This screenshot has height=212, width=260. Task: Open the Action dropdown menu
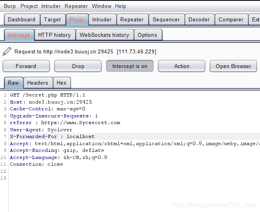tap(181, 66)
